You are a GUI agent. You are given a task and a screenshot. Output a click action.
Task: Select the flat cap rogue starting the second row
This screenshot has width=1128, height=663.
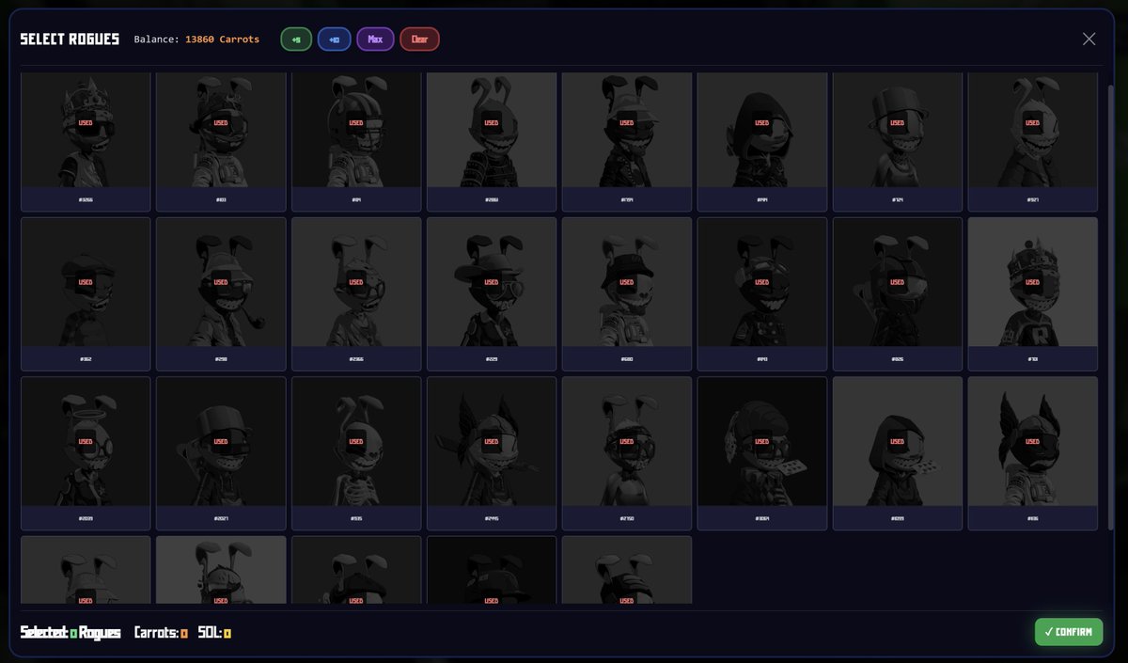pos(86,294)
